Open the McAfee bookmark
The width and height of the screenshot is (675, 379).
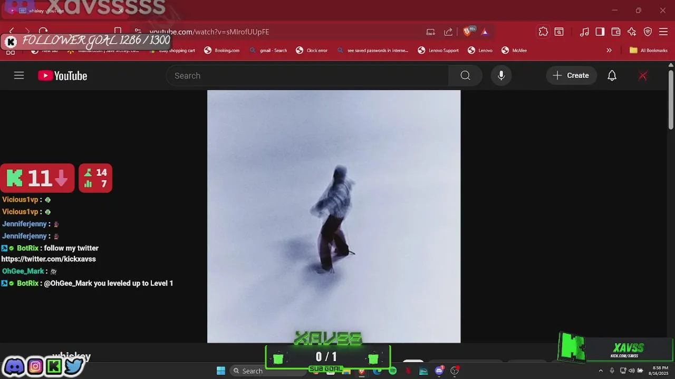(x=514, y=51)
